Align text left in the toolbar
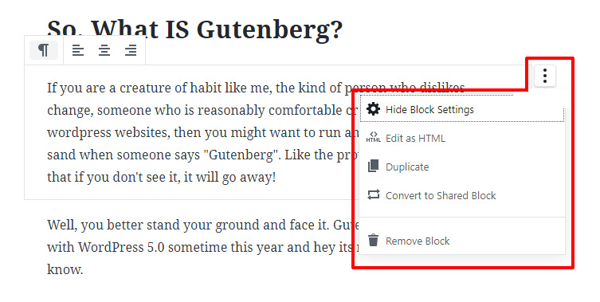Viewport: 600px width, 302px height. tap(78, 50)
